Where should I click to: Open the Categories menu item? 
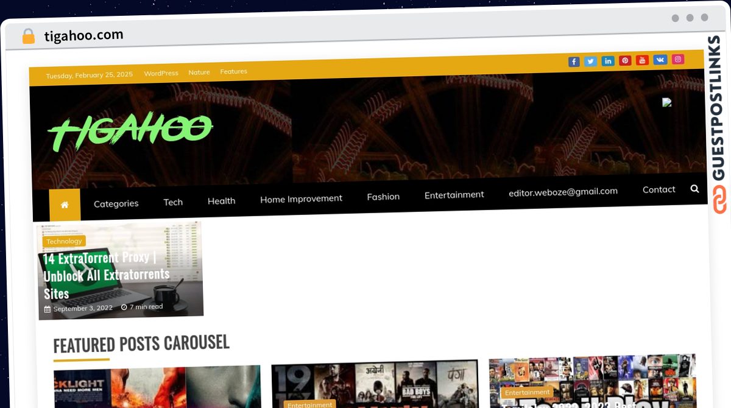point(116,203)
